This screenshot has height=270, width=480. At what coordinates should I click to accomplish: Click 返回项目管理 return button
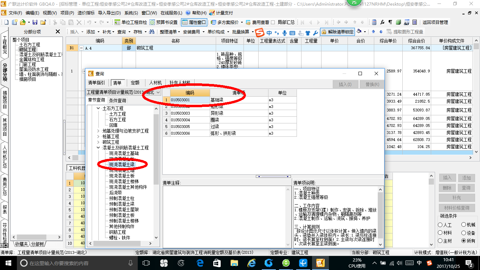[x=435, y=22]
